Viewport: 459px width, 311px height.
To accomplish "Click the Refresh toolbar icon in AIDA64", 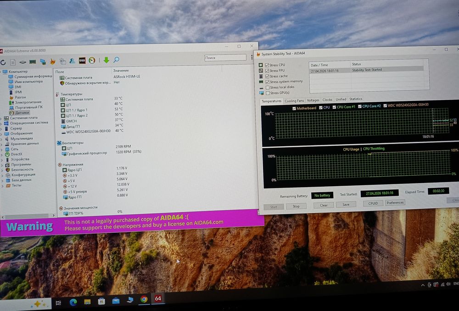I will [3, 62].
